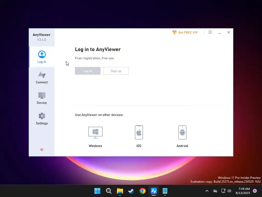Click the network tray icon

[x=223, y=191]
